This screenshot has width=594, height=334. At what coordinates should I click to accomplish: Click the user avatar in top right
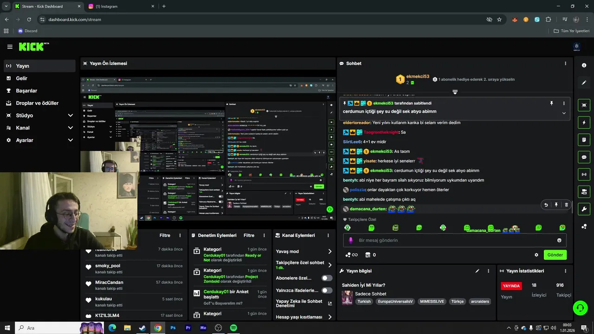point(577,46)
